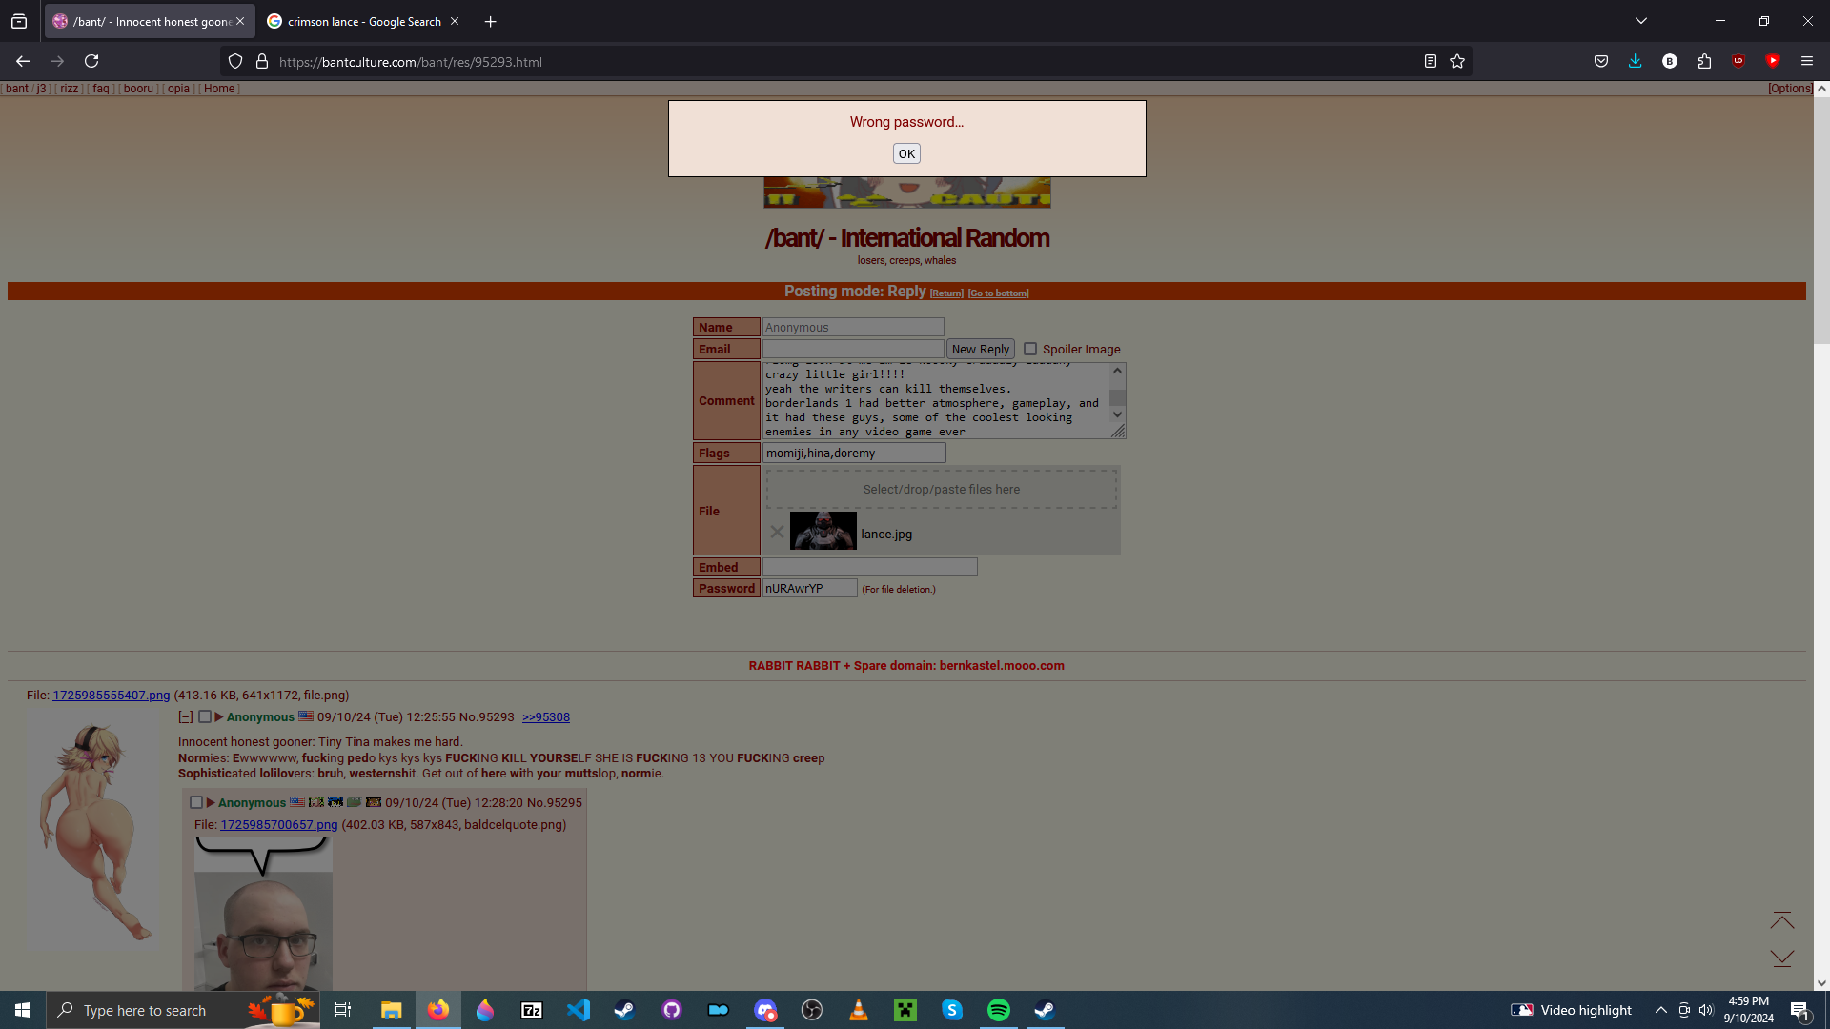1830x1029 pixels.
Task: Open Spotify from the taskbar
Action: coord(998,1010)
